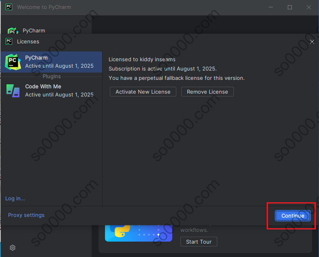This screenshot has width=319, height=257.
Task: Click Start Tour button in Welcome window
Action: (x=199, y=242)
